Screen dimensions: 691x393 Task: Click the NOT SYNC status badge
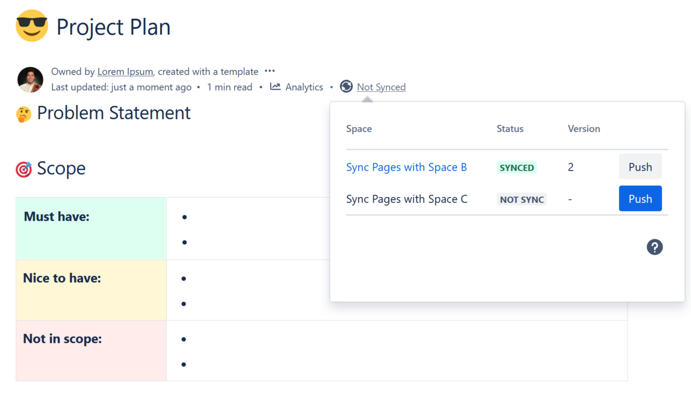[x=521, y=200]
